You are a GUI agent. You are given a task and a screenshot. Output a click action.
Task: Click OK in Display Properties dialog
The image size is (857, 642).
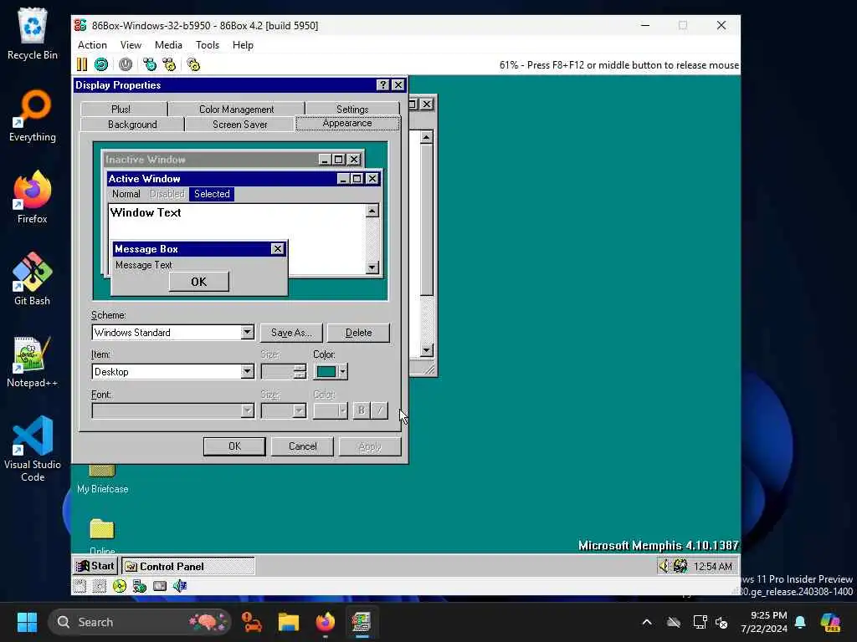(x=234, y=446)
